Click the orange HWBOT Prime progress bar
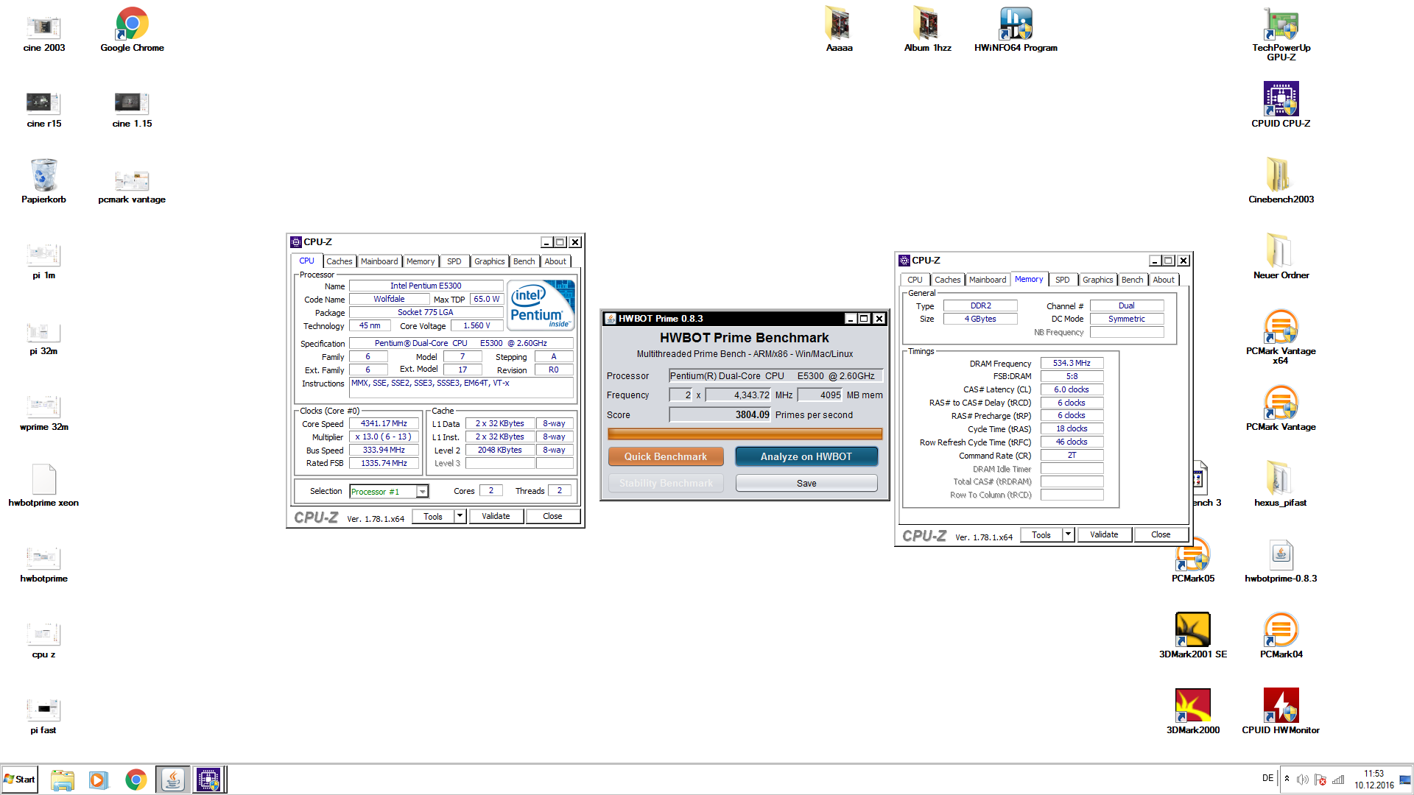The width and height of the screenshot is (1414, 795). pyautogui.click(x=745, y=434)
